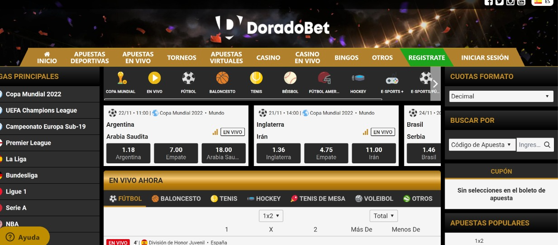The height and width of the screenshot is (245, 558).
Task: Bet 18.00 on Arabia Saudita
Action: [224, 153]
